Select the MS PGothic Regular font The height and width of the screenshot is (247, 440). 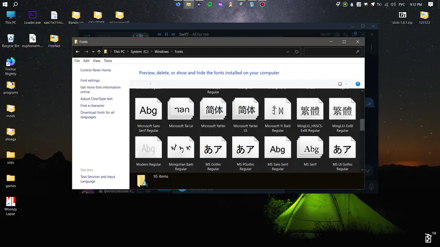[245, 154]
